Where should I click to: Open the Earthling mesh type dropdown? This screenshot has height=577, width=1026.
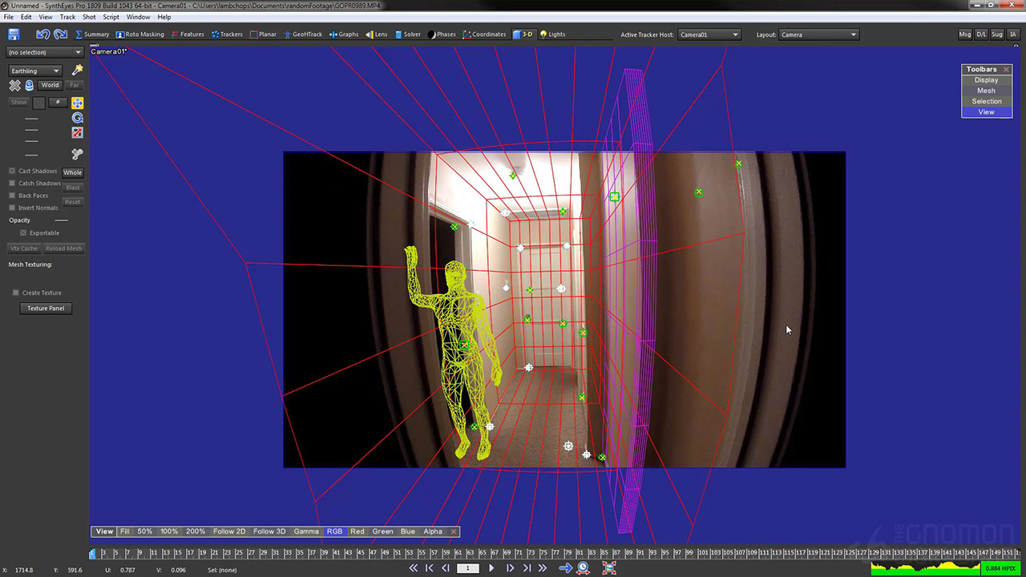click(35, 71)
